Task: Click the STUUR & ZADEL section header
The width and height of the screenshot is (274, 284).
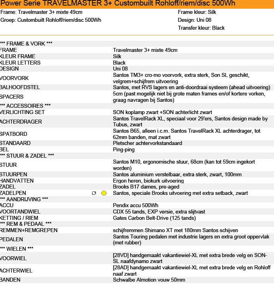Action: [27, 156]
